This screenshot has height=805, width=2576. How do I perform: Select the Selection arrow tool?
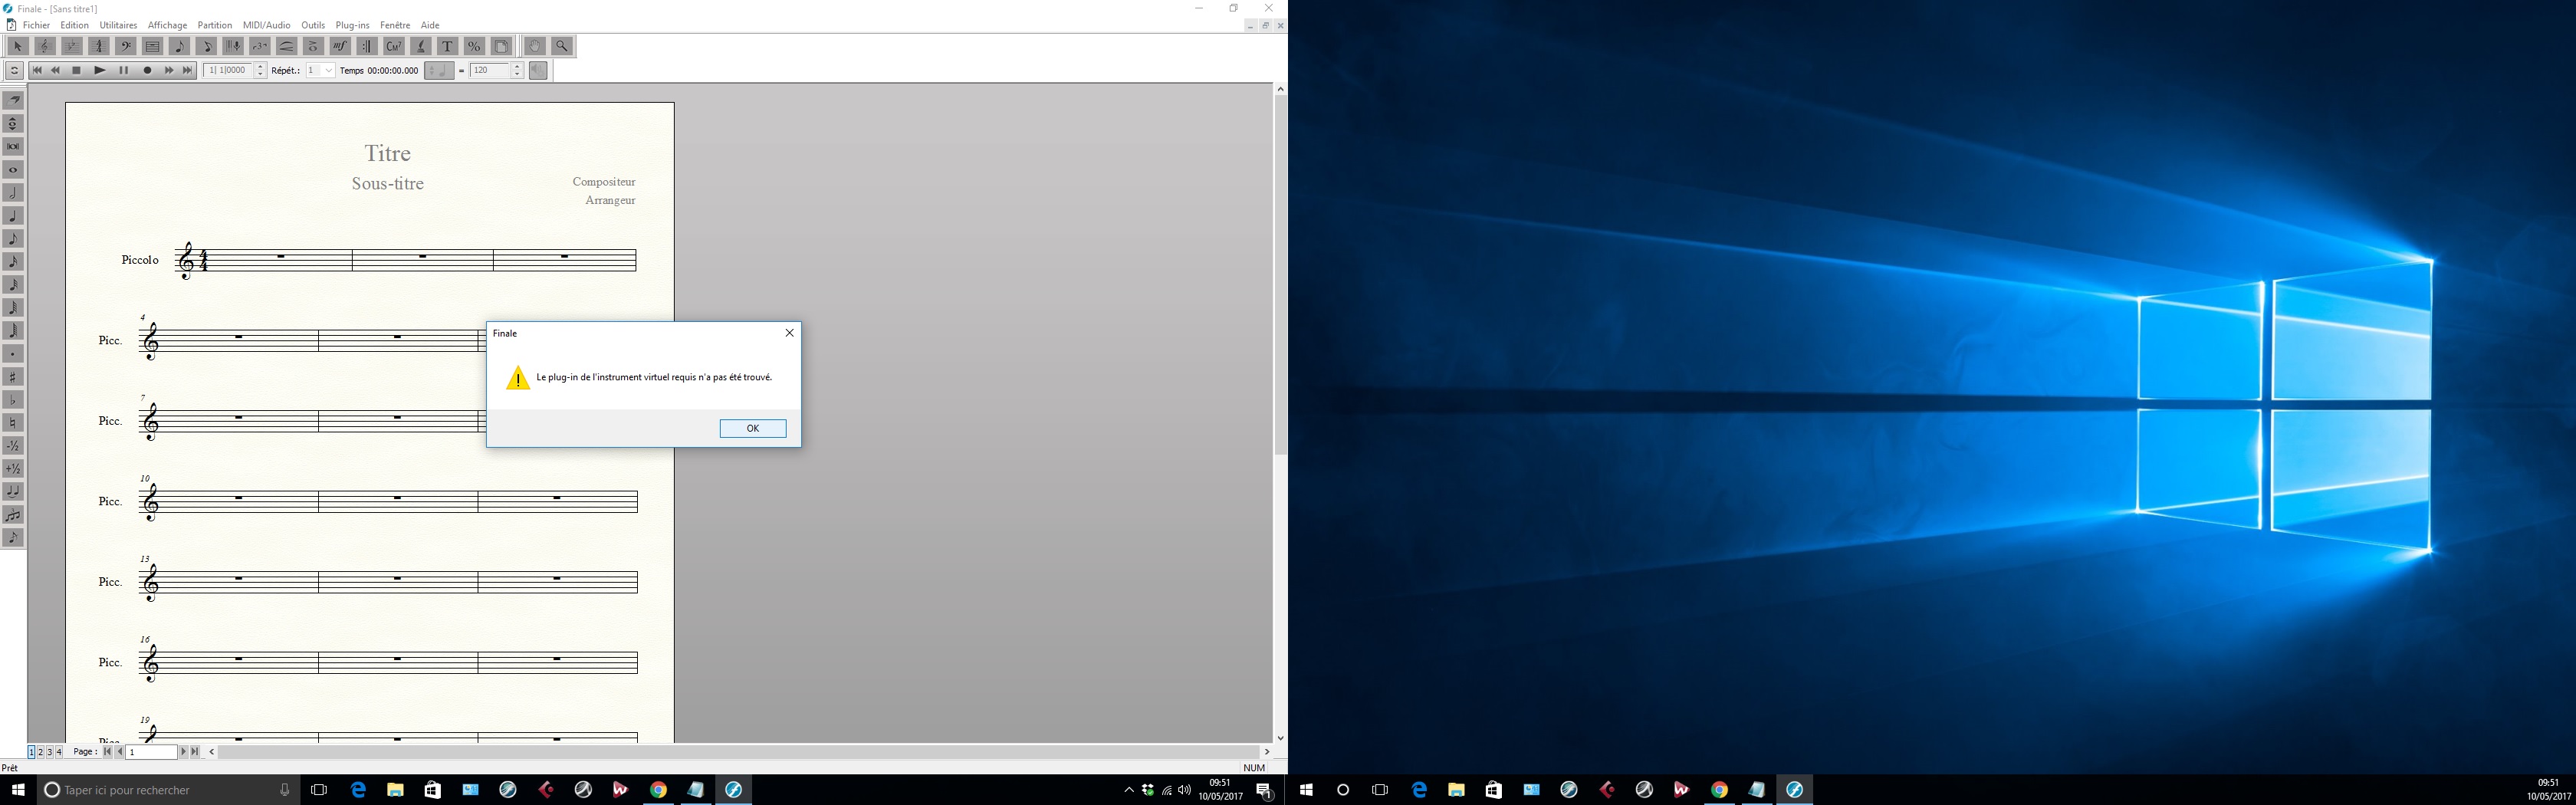pos(17,46)
